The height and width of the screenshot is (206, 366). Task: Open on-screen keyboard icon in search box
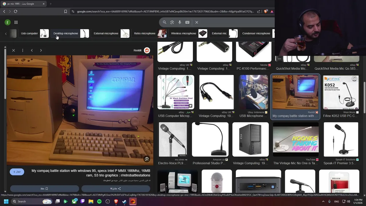point(187,22)
